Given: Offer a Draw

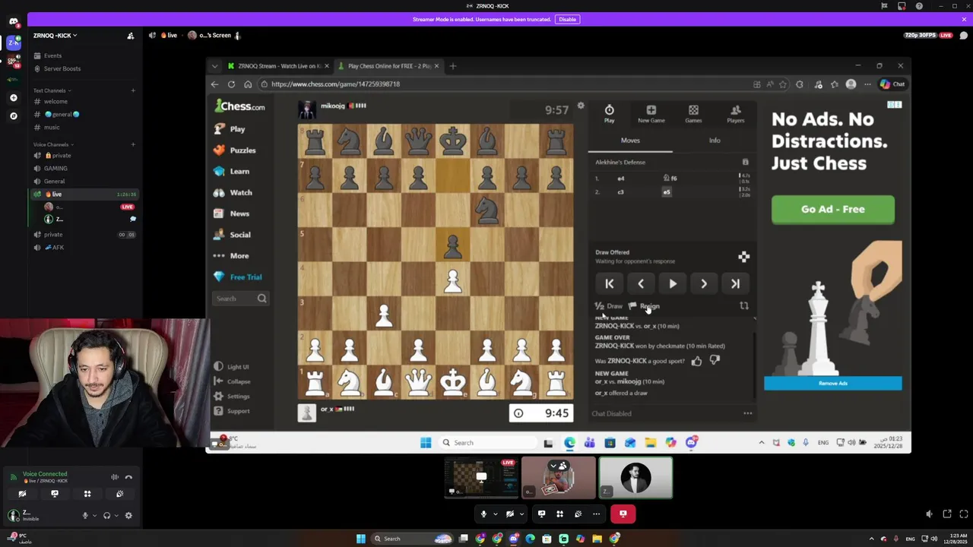Looking at the screenshot, I should 609,306.
